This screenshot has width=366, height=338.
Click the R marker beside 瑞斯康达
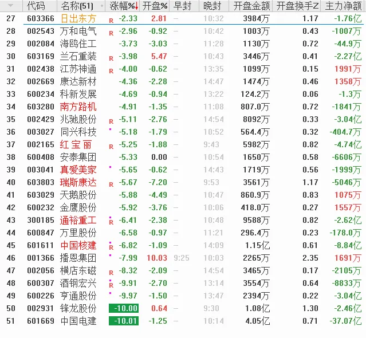click(111, 184)
